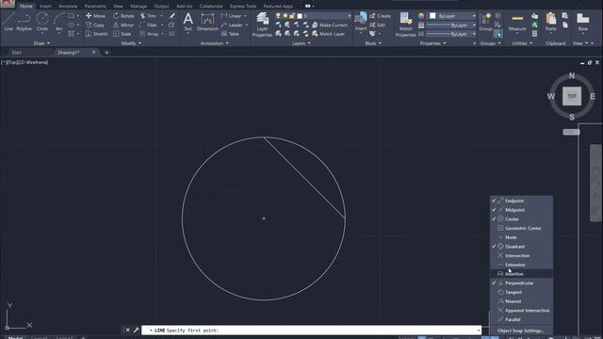603x339 pixels.
Task: Open the Parametric tab
Action: pos(95,7)
